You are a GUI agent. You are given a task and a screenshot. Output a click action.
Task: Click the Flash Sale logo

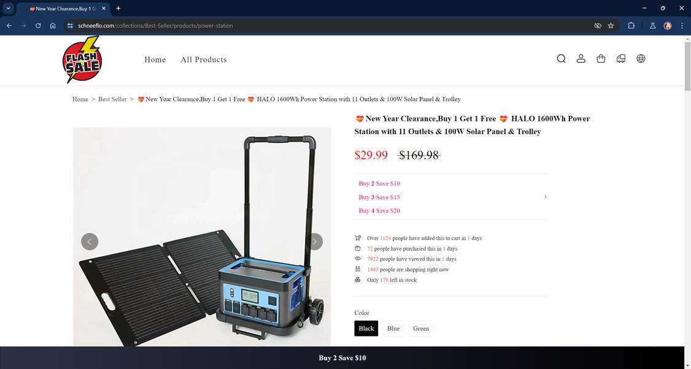(x=82, y=60)
